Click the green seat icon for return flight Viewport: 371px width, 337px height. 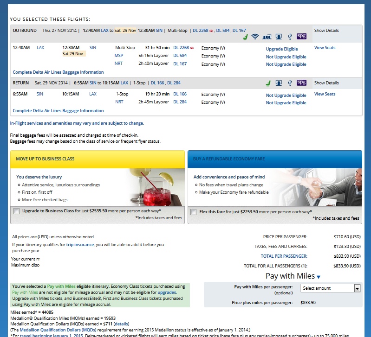click(x=268, y=83)
